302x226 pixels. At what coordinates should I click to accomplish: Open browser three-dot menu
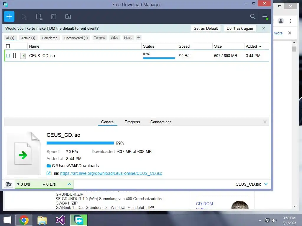pos(290,21)
